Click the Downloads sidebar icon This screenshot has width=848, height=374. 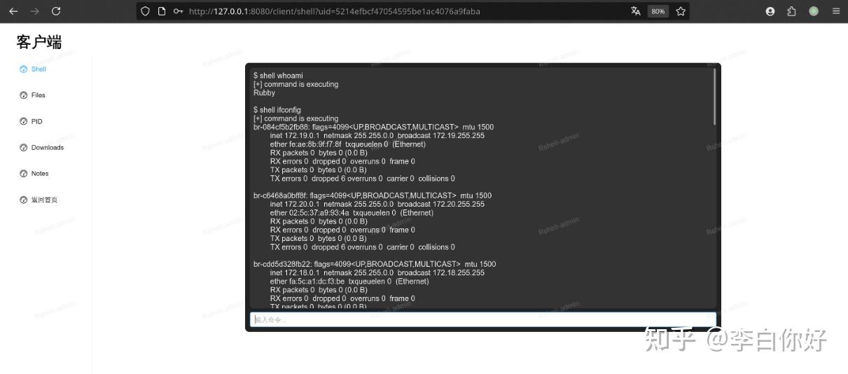point(24,148)
